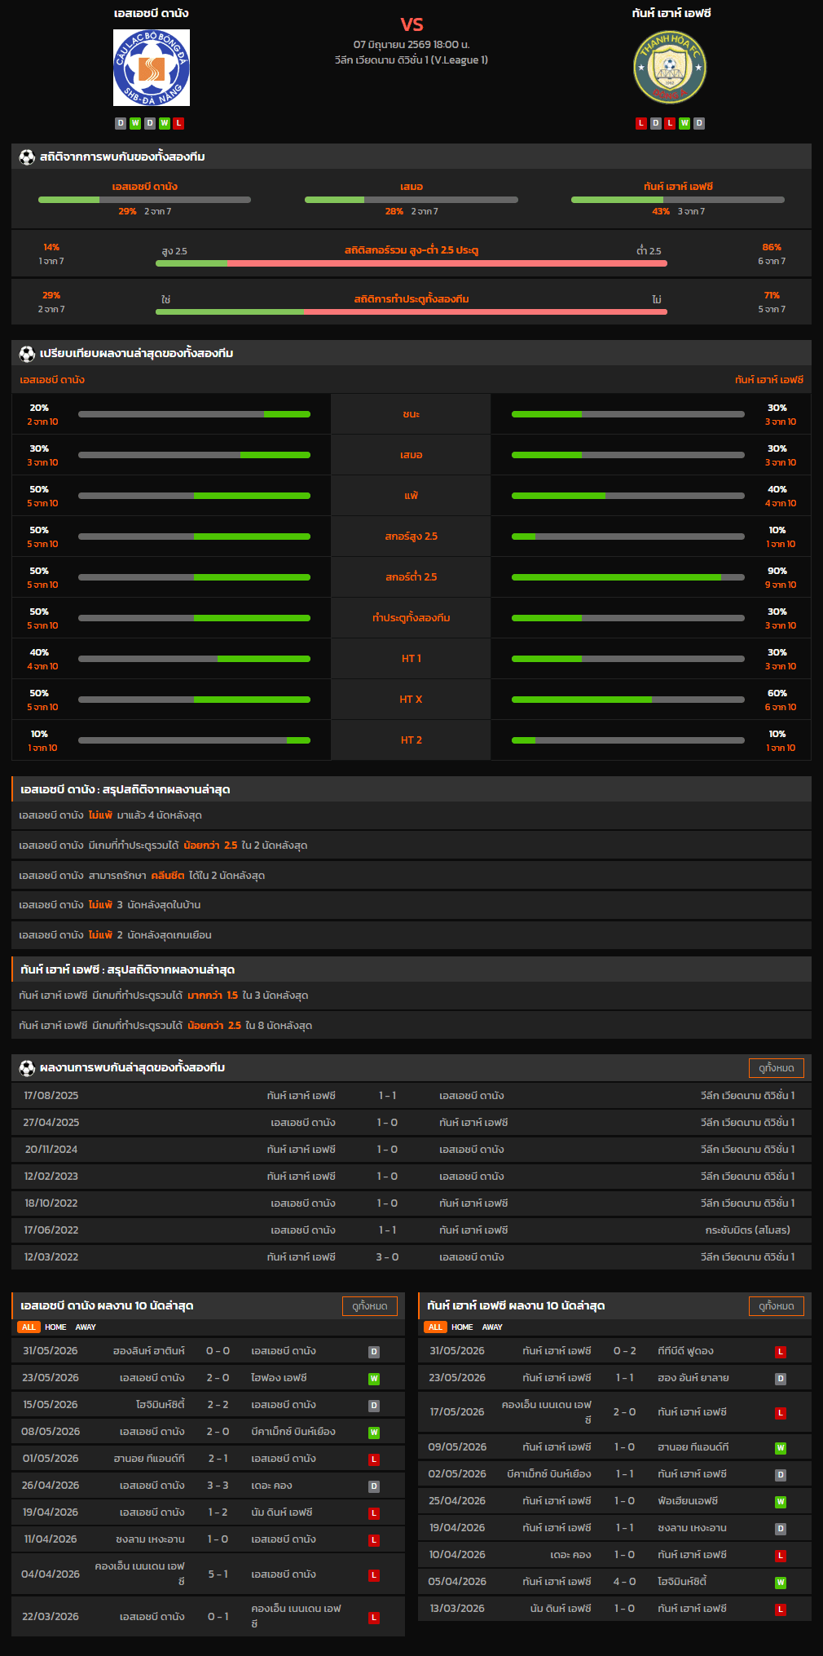Click the SHB Da Nang club logo

[152, 68]
